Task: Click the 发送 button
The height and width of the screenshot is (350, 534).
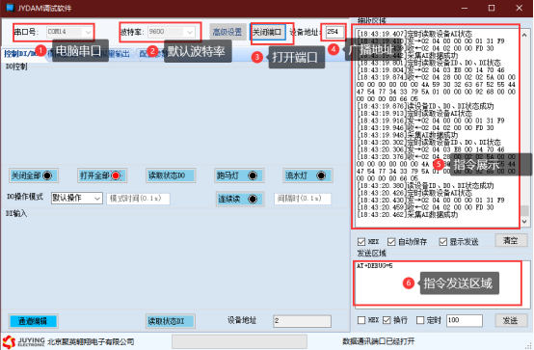Action: click(x=511, y=320)
